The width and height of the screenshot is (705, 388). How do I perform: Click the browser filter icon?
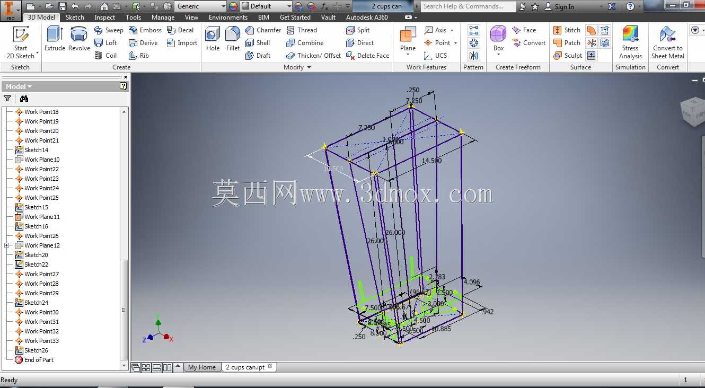[x=7, y=99]
